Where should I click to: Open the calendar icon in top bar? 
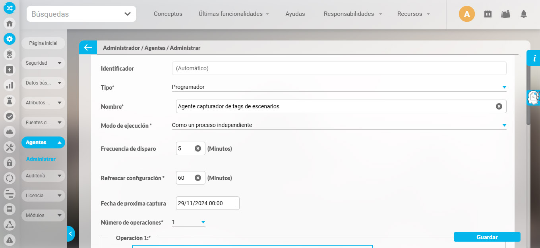click(488, 14)
